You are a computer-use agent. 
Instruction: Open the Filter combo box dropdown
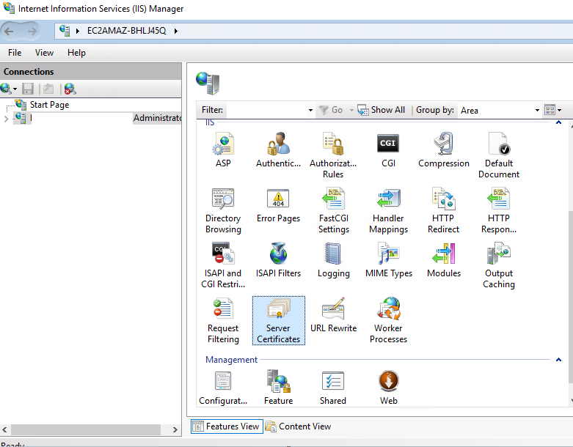(x=310, y=110)
